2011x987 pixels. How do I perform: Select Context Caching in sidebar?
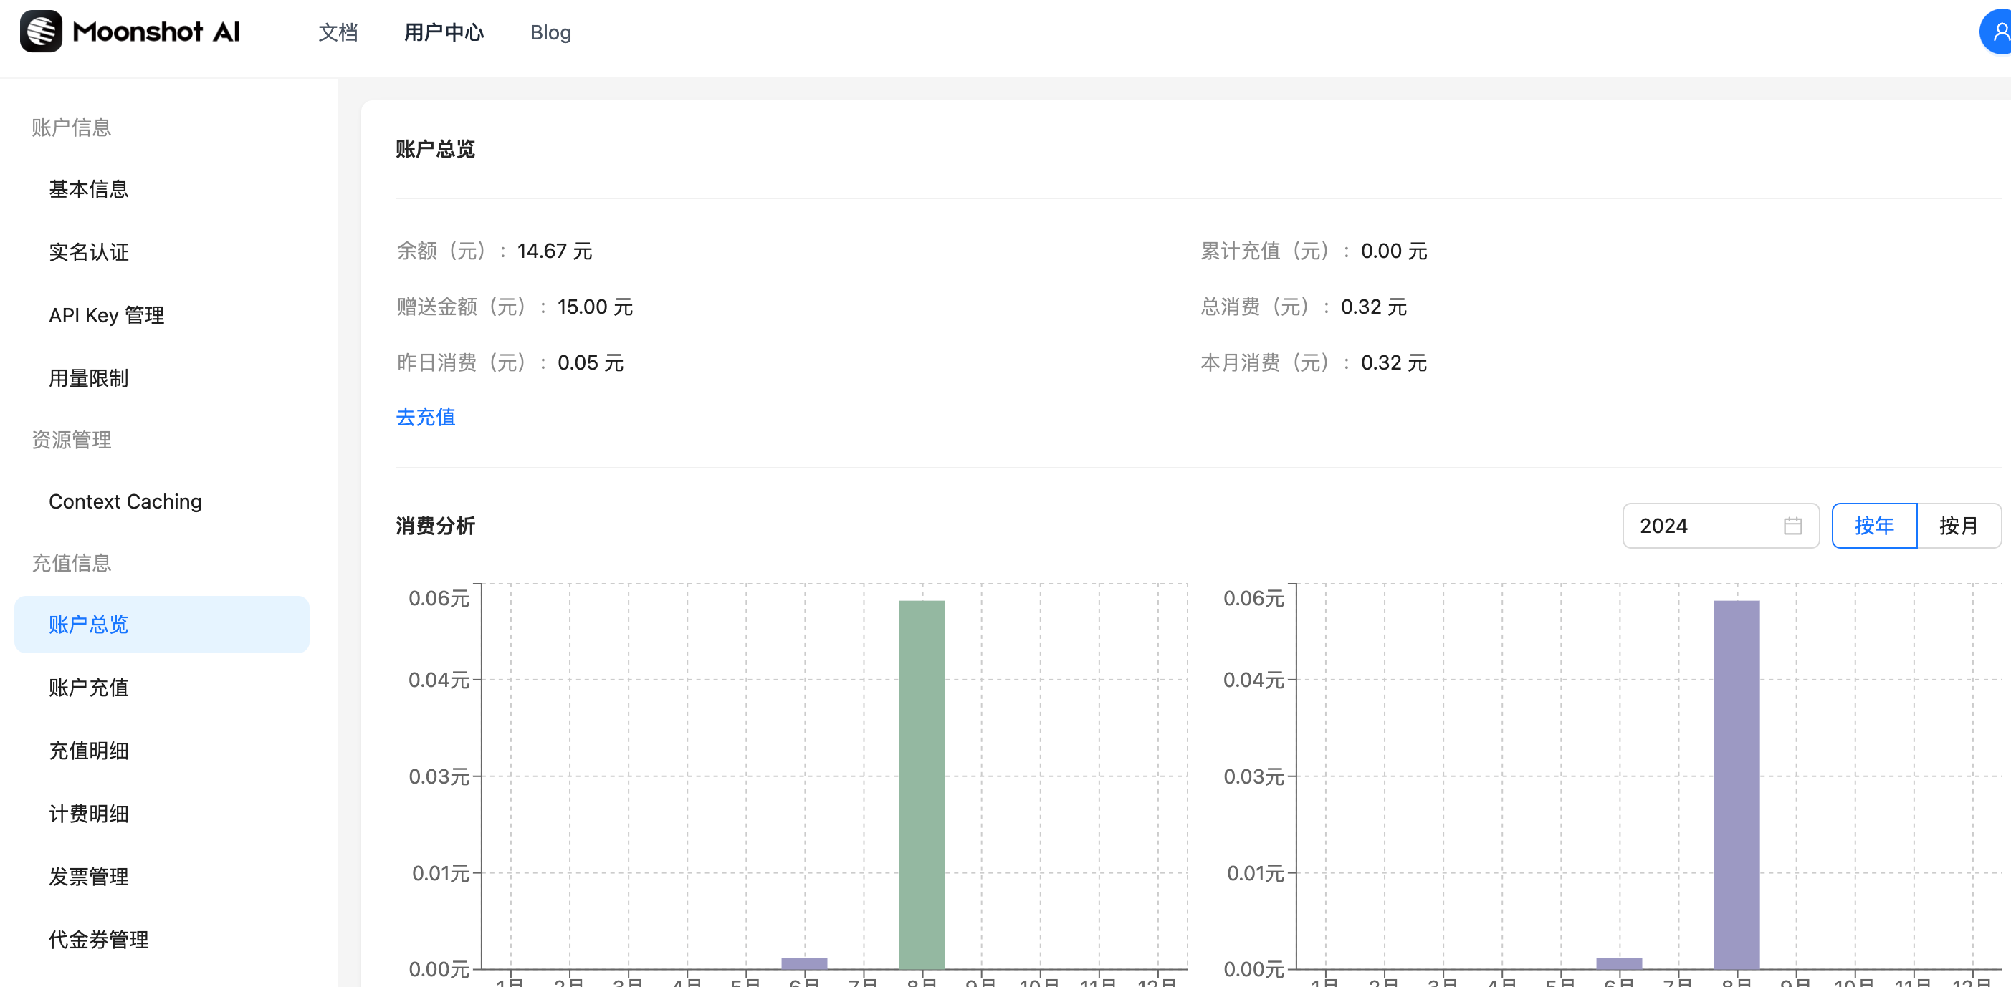[125, 501]
